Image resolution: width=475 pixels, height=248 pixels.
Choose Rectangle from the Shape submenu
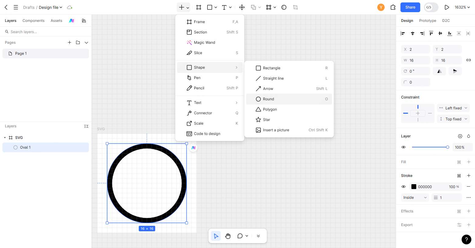point(289,68)
